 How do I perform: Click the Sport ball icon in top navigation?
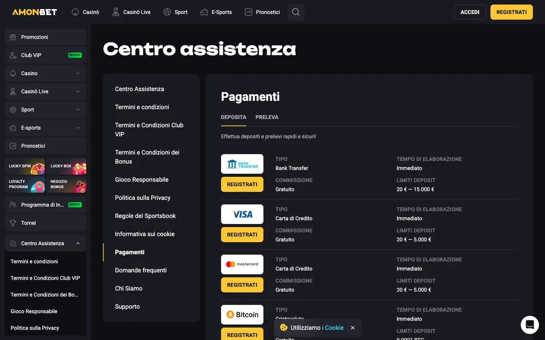click(x=167, y=12)
